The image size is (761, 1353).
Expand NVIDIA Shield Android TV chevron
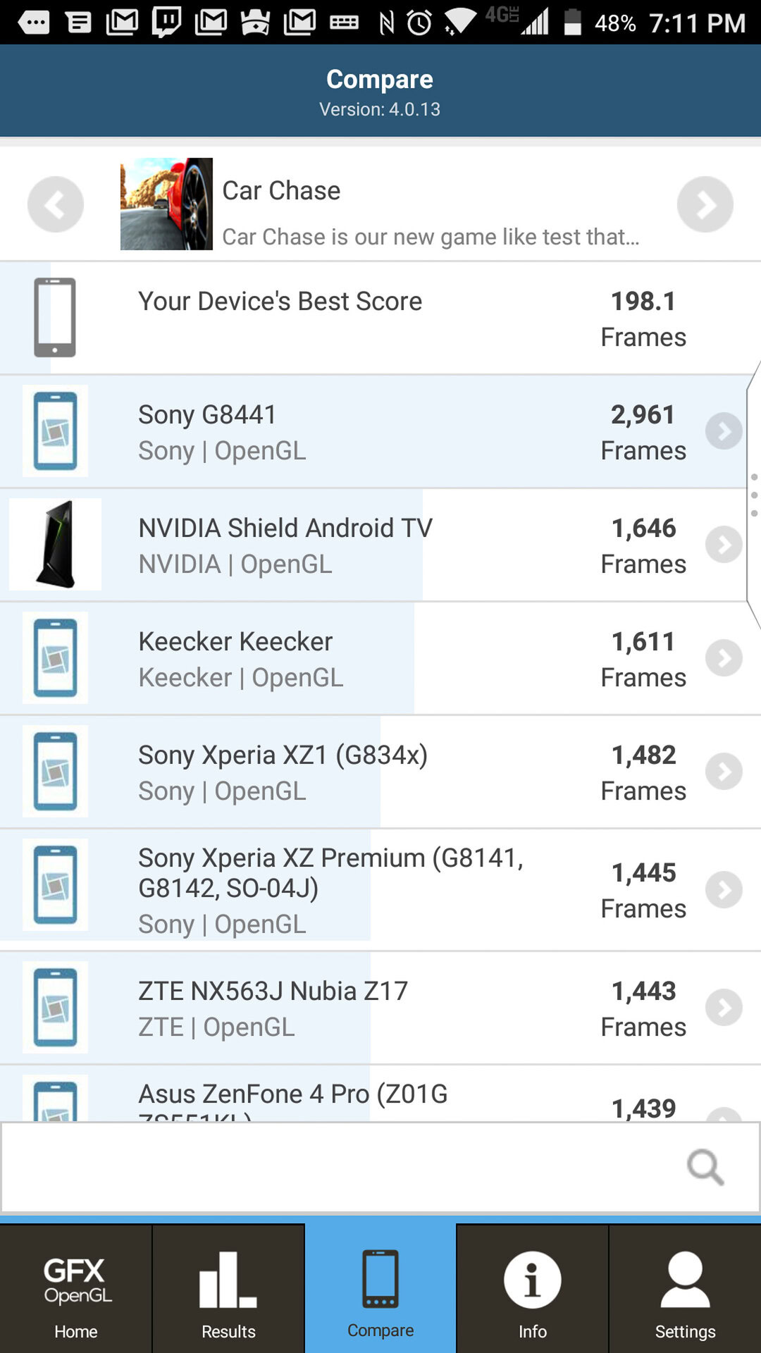pos(724,545)
